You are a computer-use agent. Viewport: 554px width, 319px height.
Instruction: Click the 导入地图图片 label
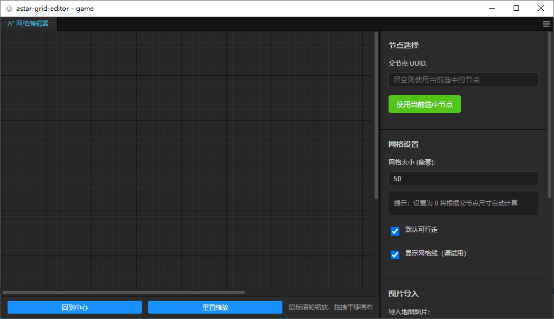coord(409,312)
